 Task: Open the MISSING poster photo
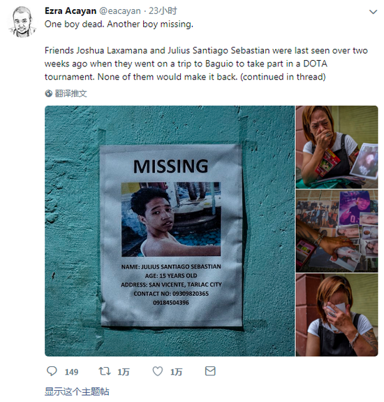pyautogui.click(x=170, y=231)
